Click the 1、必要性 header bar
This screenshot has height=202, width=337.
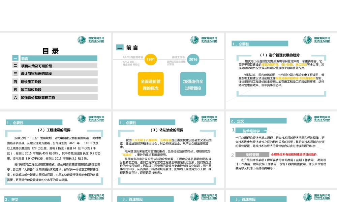point(259,43)
